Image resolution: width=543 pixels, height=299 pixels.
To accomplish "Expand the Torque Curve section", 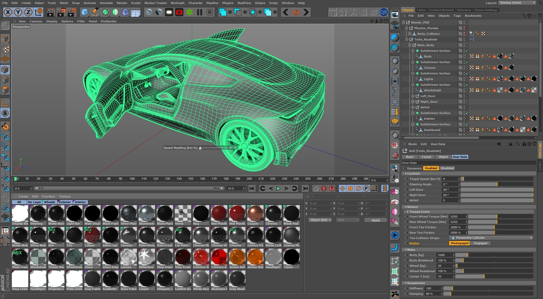I will [x=408, y=212].
